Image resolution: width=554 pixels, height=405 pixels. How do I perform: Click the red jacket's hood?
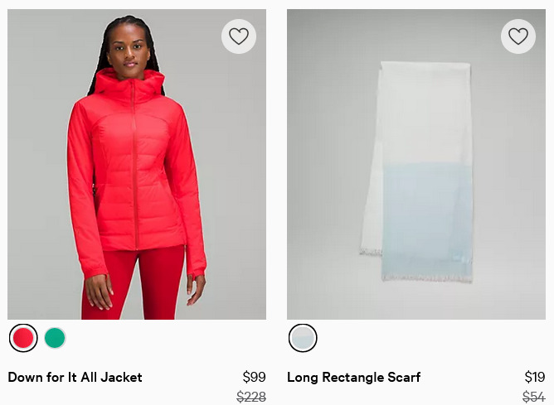point(129,84)
